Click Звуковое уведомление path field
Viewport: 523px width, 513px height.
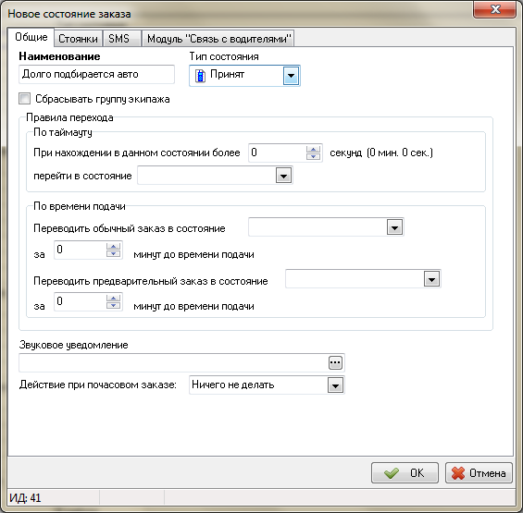[173, 362]
